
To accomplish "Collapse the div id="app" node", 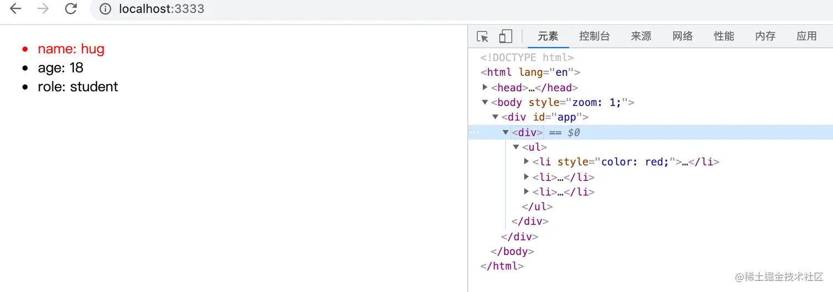I will pyautogui.click(x=495, y=117).
